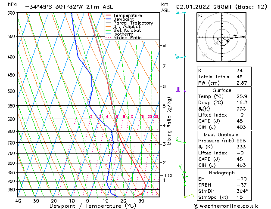Click the hodograph kt label
Viewport: 271px width, 209px height.
pyautogui.click(x=200, y=15)
